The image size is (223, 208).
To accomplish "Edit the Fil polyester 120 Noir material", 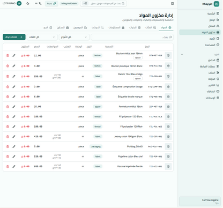I will pos(14,127).
